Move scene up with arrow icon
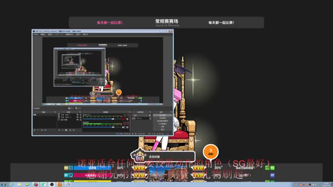 [42, 130]
